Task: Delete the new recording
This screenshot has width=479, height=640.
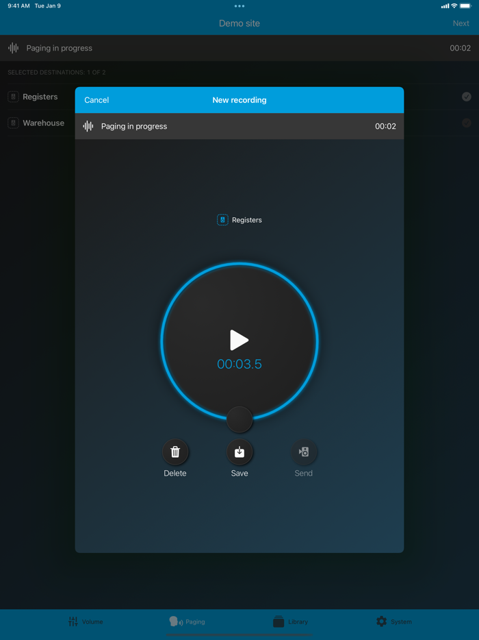Action: point(175,452)
